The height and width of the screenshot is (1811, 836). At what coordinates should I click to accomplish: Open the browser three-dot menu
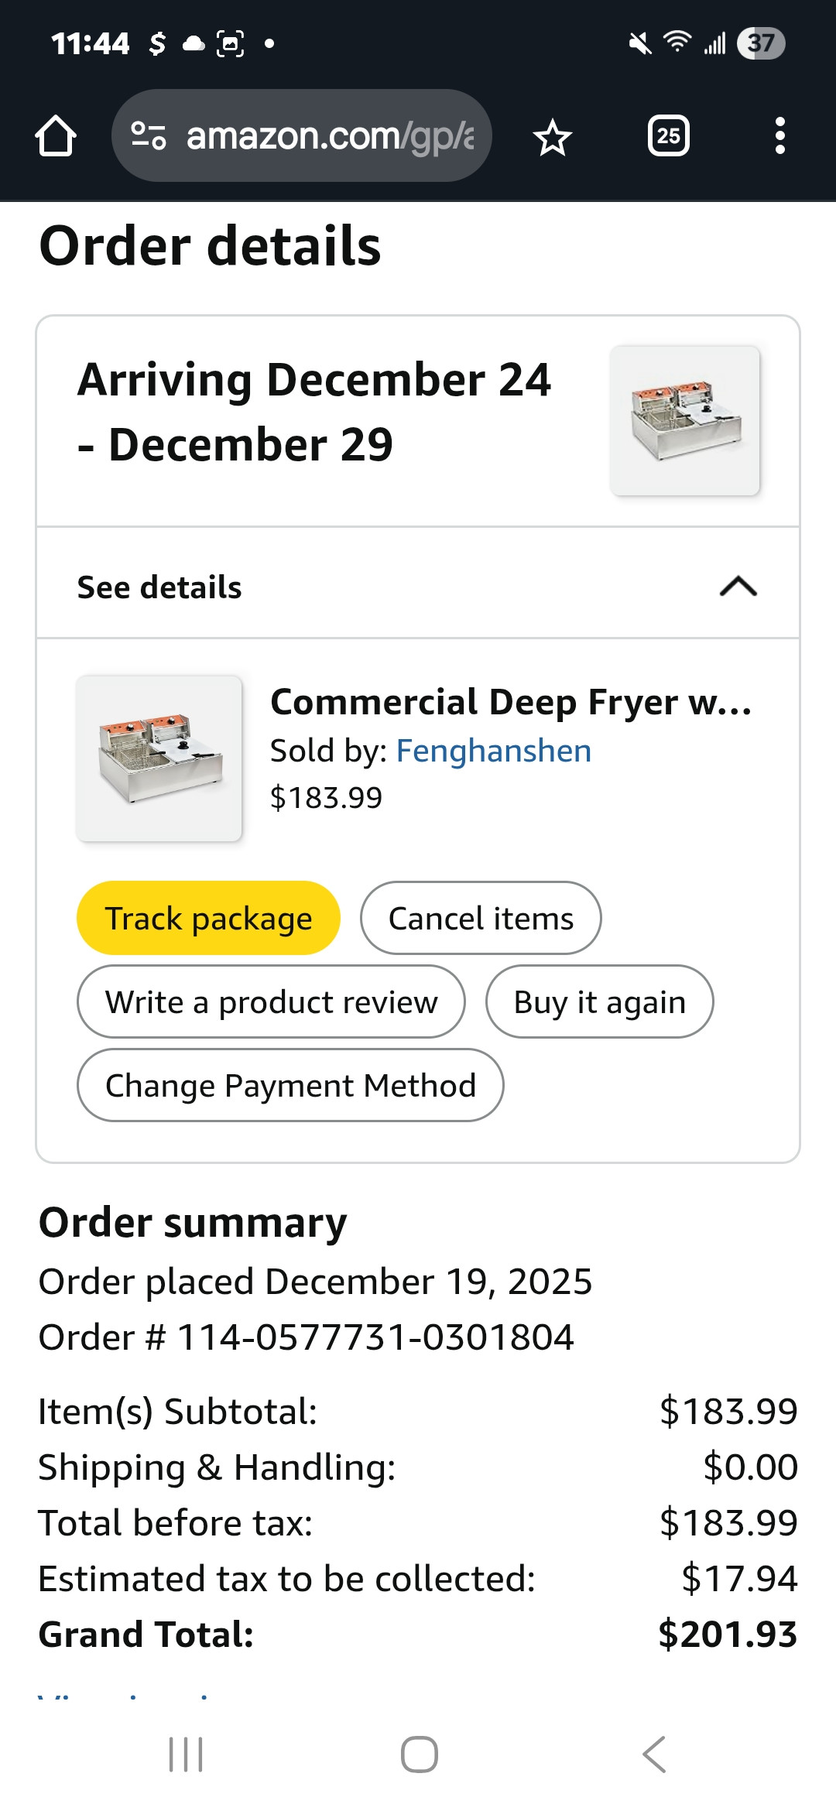[x=779, y=136]
